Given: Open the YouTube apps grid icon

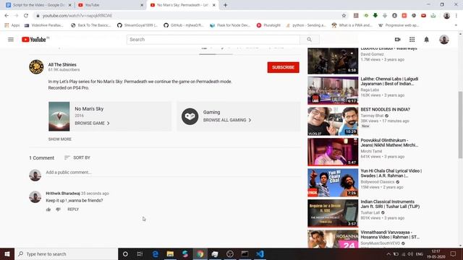Looking at the screenshot, I should tap(412, 40).
